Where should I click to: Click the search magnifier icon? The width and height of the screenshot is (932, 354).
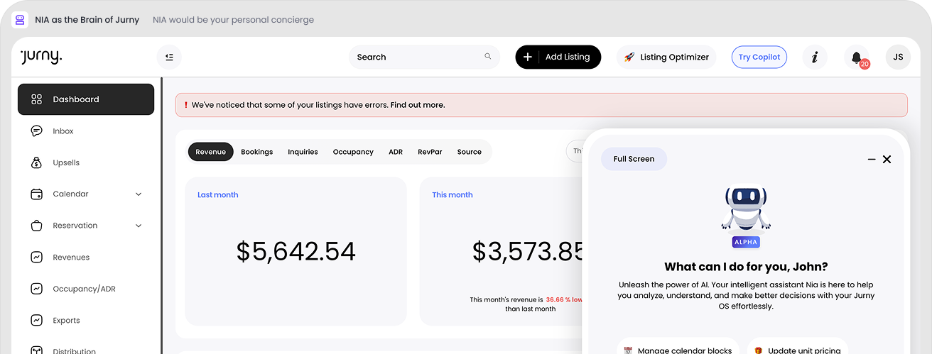click(488, 57)
